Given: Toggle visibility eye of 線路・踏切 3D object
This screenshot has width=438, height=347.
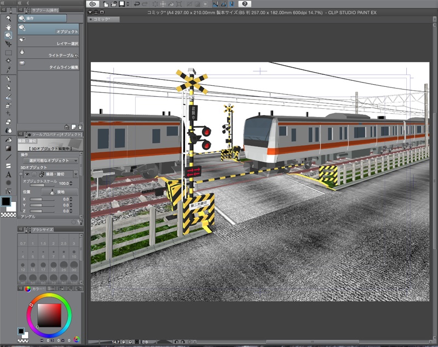Looking at the screenshot, I should pyautogui.click(x=27, y=174).
